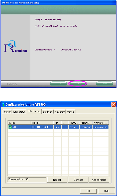The height and width of the screenshot is (196, 117).
Task: Select the Site Survey tab
Action: 34,111
